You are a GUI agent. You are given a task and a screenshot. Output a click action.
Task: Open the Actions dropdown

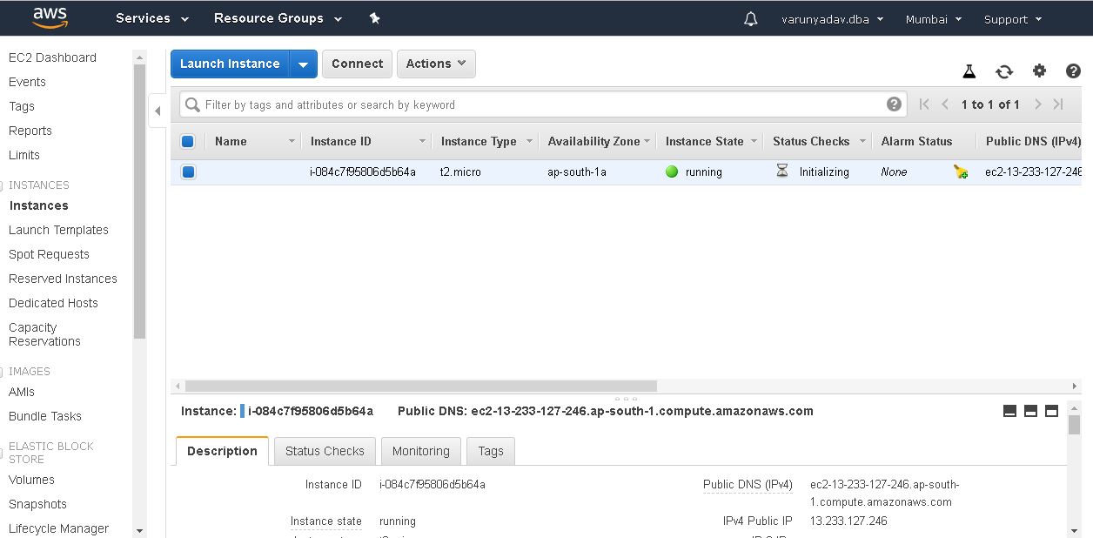pos(436,64)
